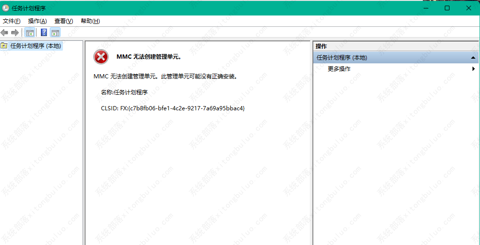Click the 名称:任务计划程序 line

click(124, 92)
